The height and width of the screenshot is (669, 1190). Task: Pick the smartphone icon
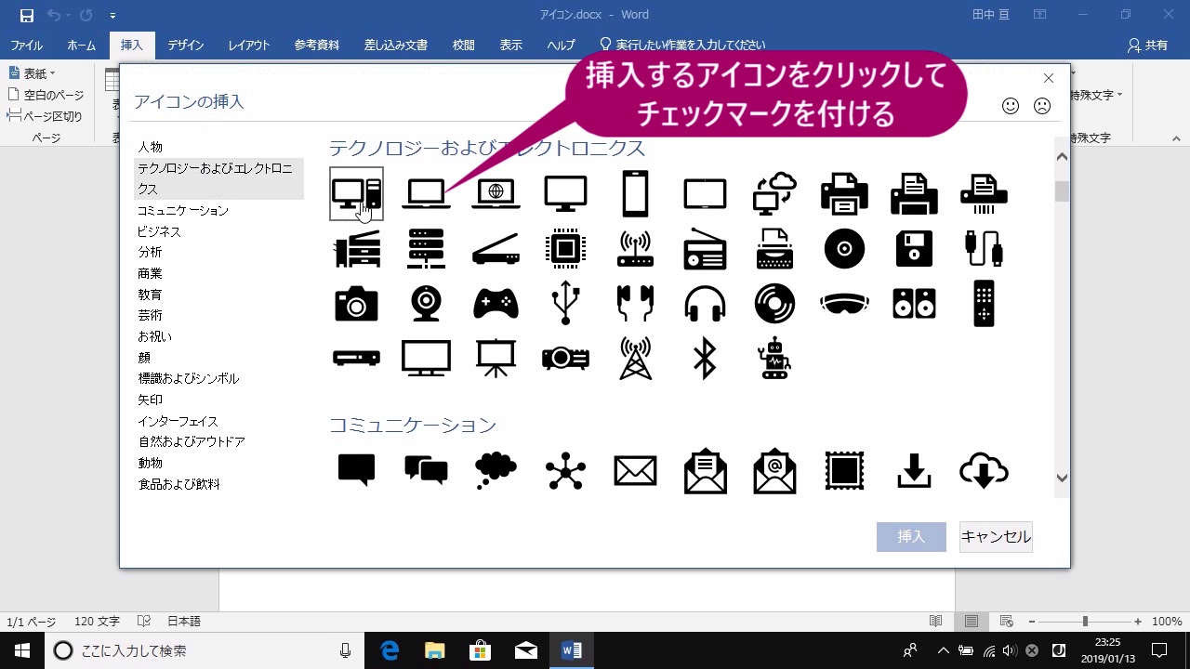pos(635,194)
